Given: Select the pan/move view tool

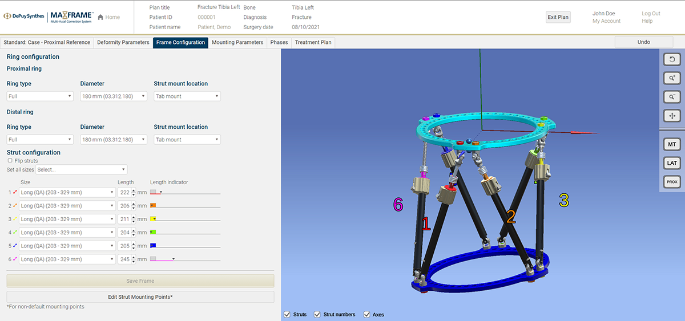Looking at the screenshot, I should click(x=672, y=116).
